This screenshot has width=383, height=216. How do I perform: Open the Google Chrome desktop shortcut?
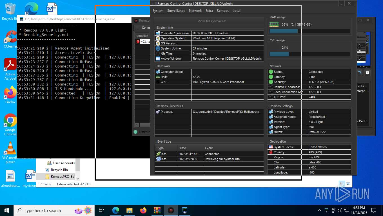pyautogui.click(x=10, y=125)
